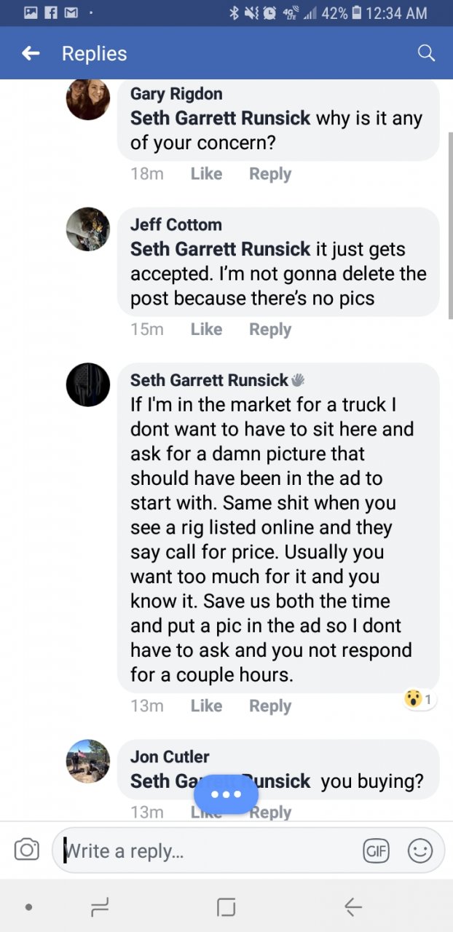The image size is (453, 932).
Task: Reply to Jeff Cottom's comment
Action: tap(270, 329)
